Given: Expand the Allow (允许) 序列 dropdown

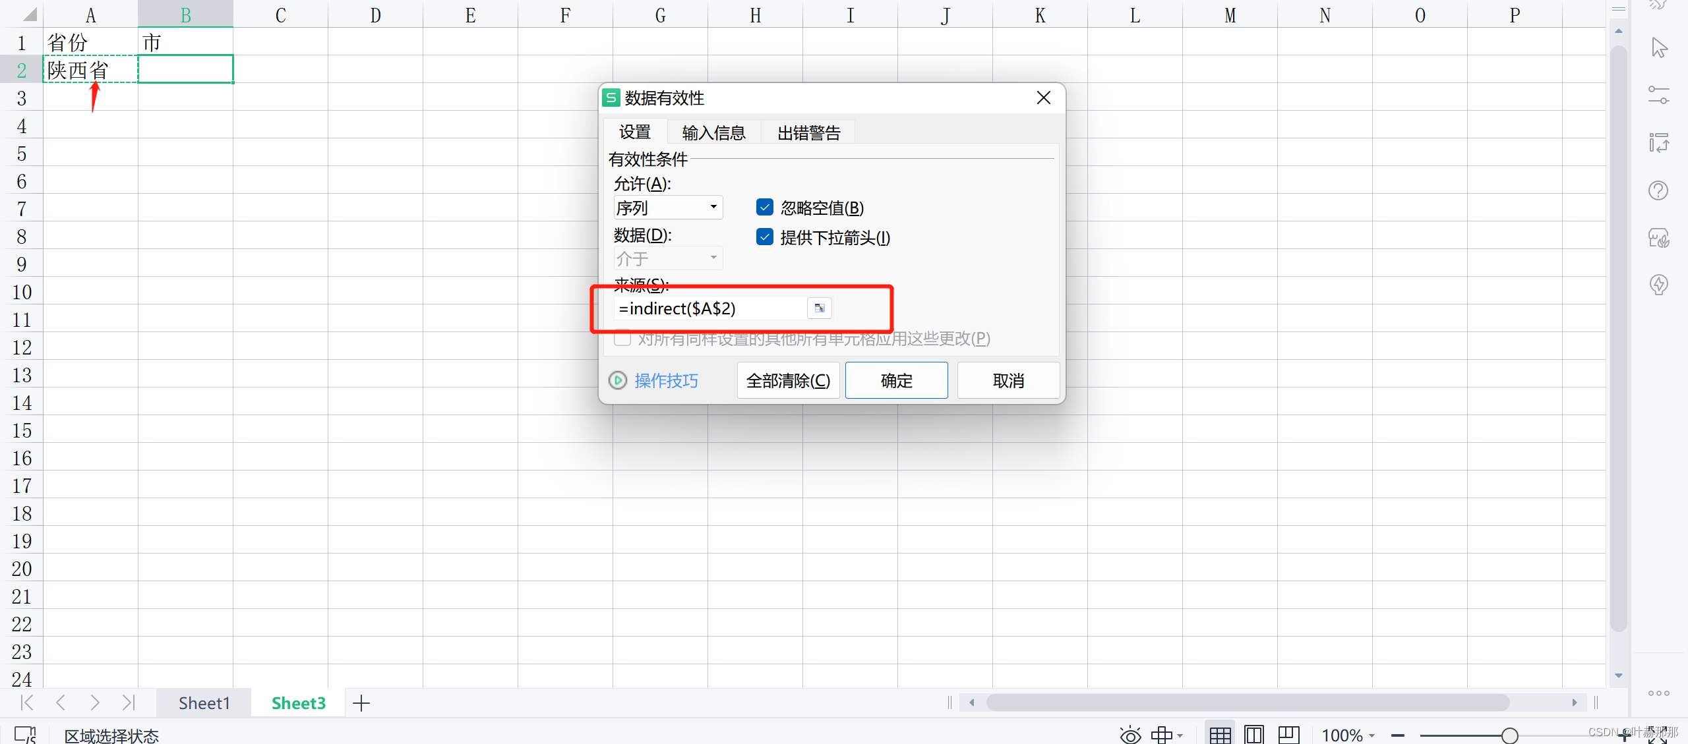Looking at the screenshot, I should click(713, 208).
